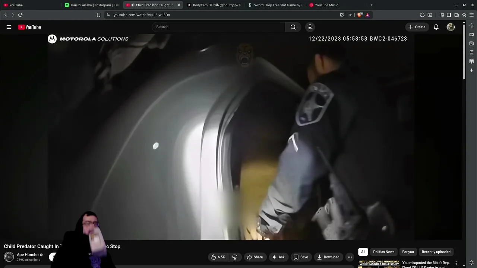
Task: Switch to Haruhi Aisaka Instagram tab
Action: coord(92,5)
